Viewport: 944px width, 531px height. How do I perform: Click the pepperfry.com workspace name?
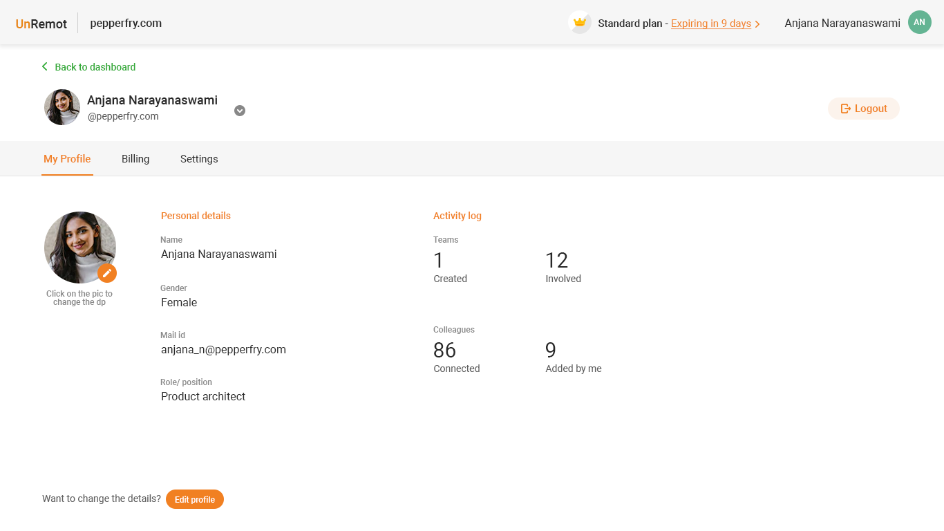(126, 24)
